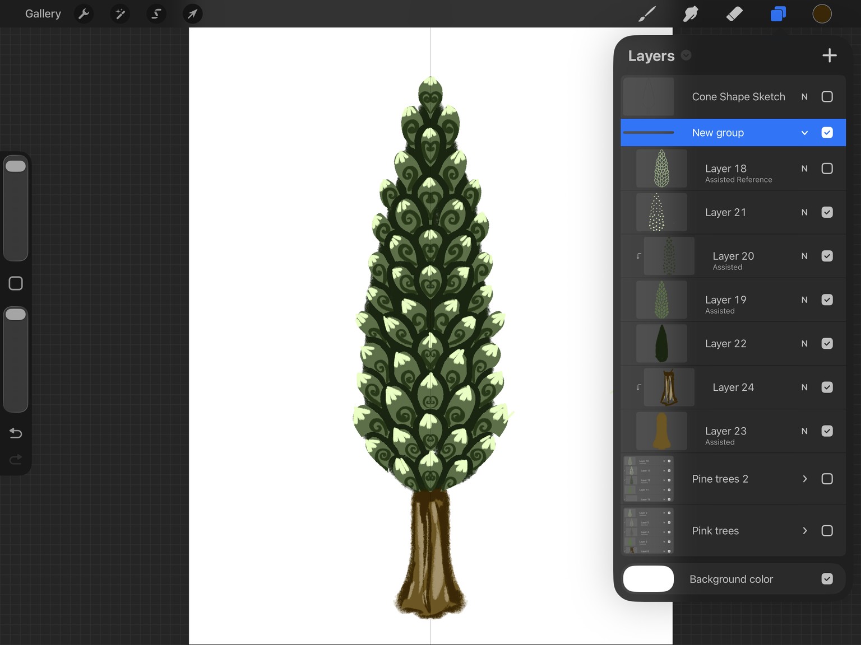
Task: Select the 'Layer 18' name
Action: 725,168
